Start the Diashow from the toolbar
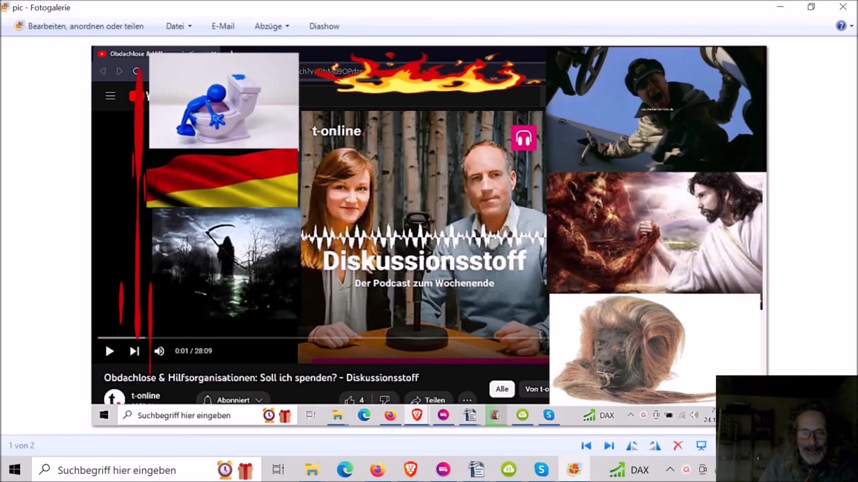Viewport: 858px width, 482px height. [x=324, y=26]
